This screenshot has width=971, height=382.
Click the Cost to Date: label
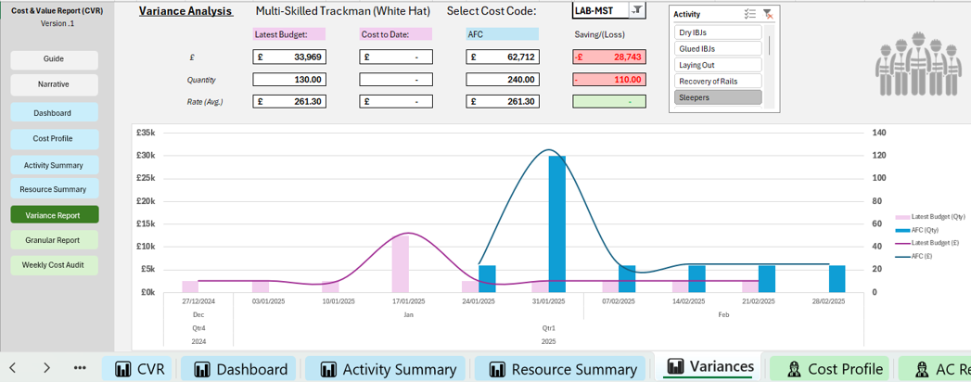coord(396,34)
